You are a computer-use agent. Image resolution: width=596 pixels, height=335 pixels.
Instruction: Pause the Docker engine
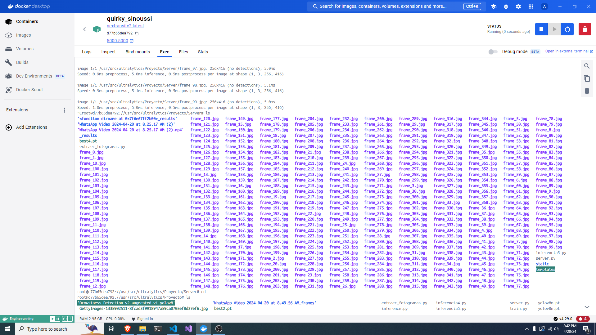point(58,319)
